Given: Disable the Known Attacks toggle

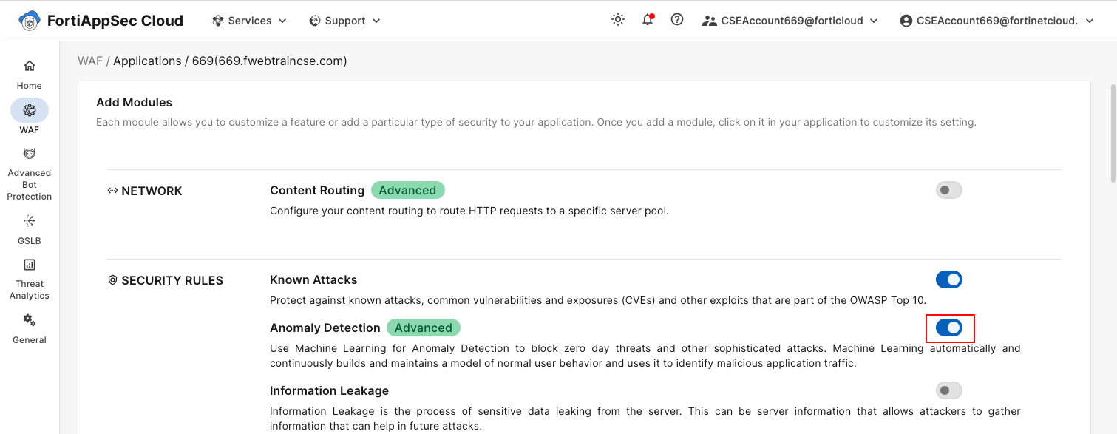Looking at the screenshot, I should (x=949, y=279).
